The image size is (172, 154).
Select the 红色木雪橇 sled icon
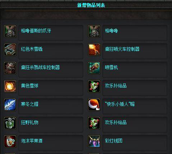pos(10,50)
